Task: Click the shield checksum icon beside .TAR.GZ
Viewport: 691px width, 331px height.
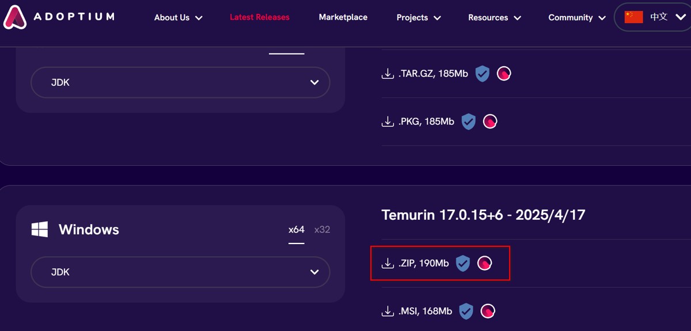Action: (482, 74)
